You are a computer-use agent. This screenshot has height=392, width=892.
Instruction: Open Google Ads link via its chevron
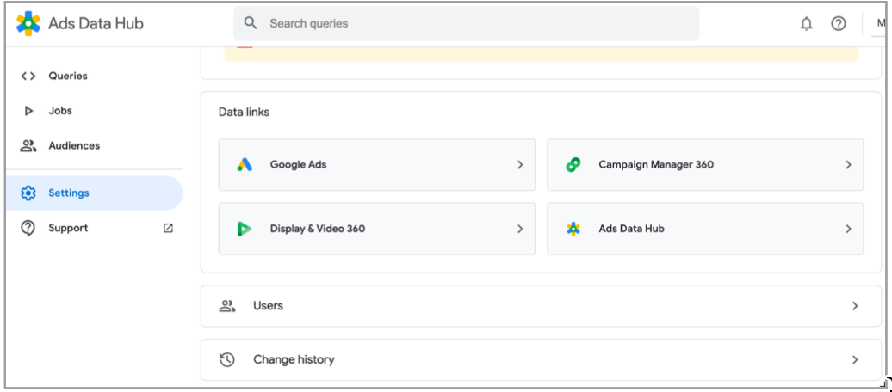[519, 165]
